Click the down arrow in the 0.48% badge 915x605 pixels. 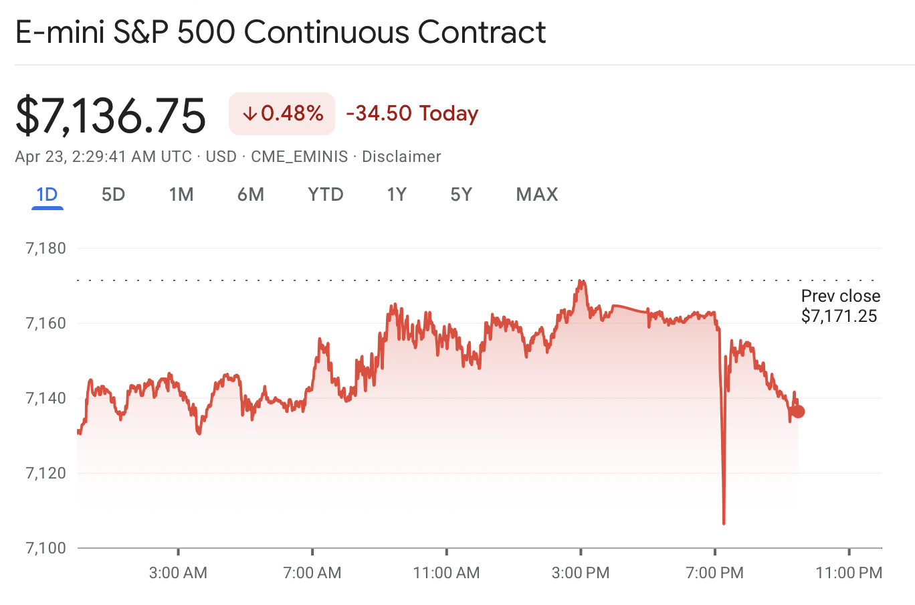249,114
